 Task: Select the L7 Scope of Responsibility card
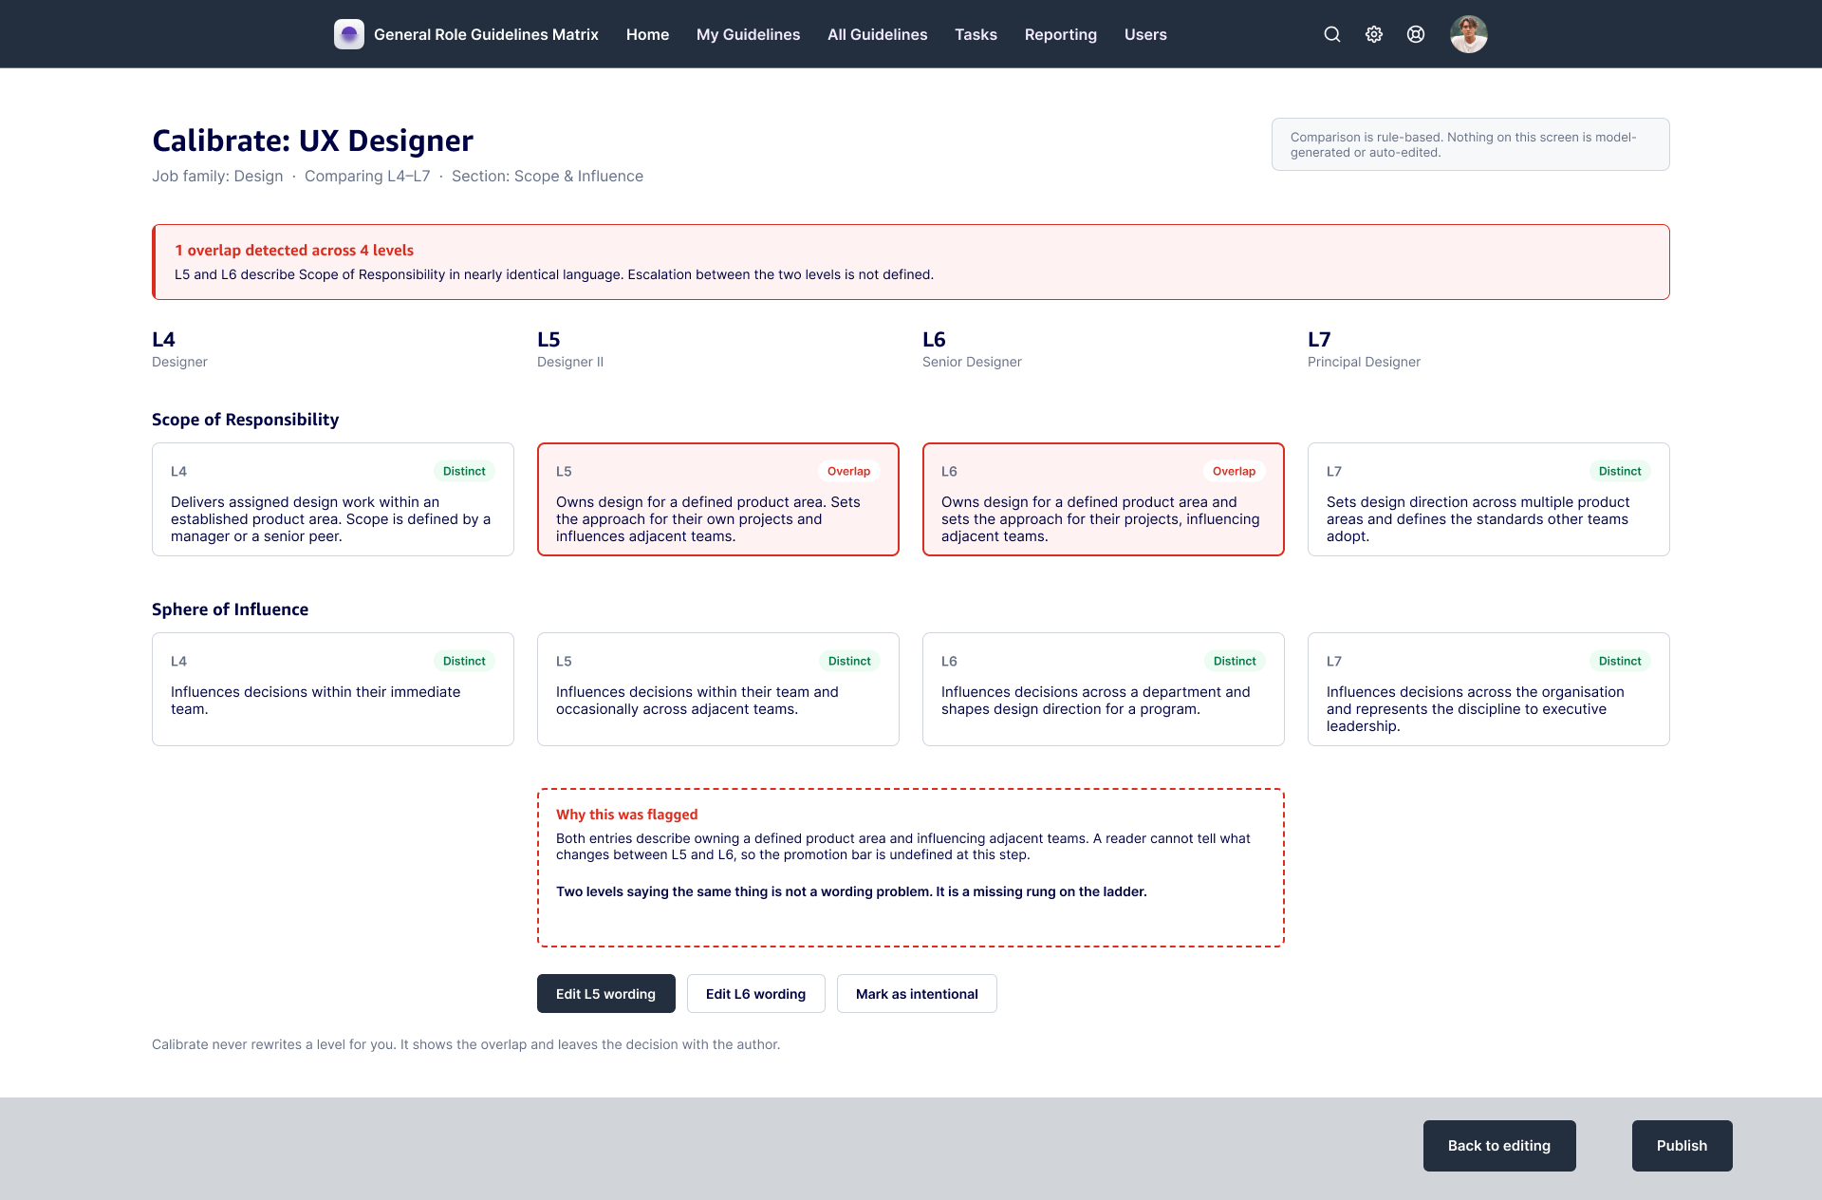click(x=1489, y=499)
